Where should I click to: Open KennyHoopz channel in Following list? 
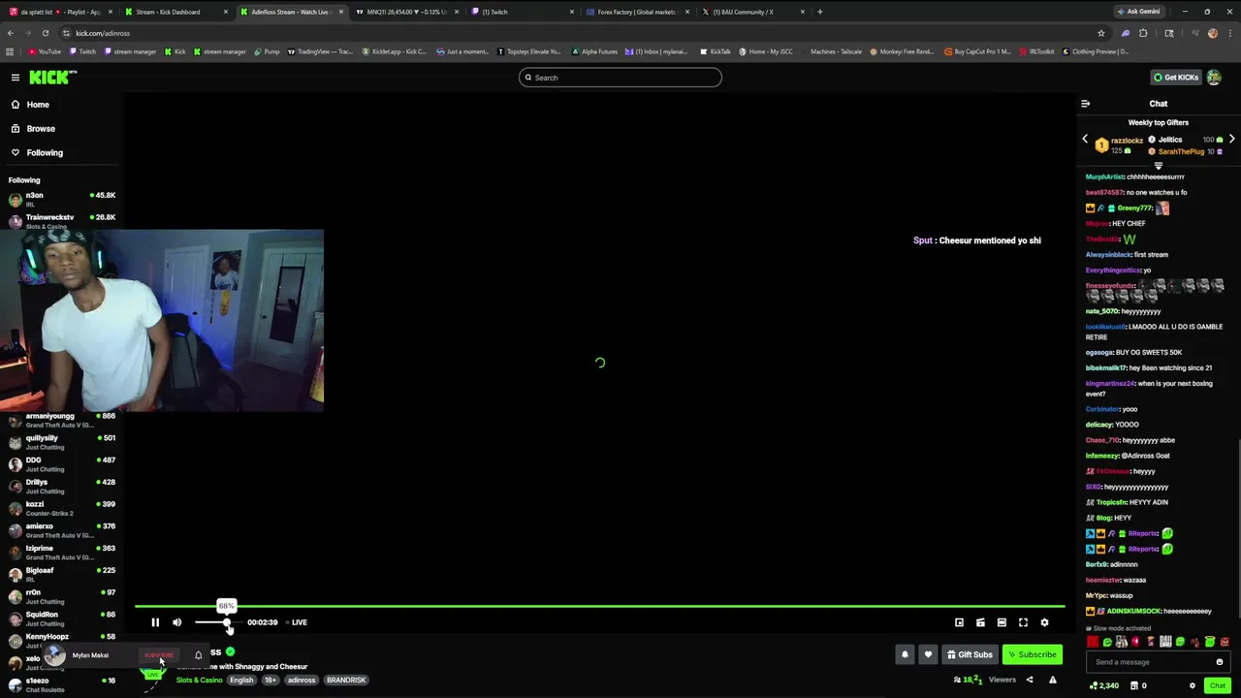[62, 640]
